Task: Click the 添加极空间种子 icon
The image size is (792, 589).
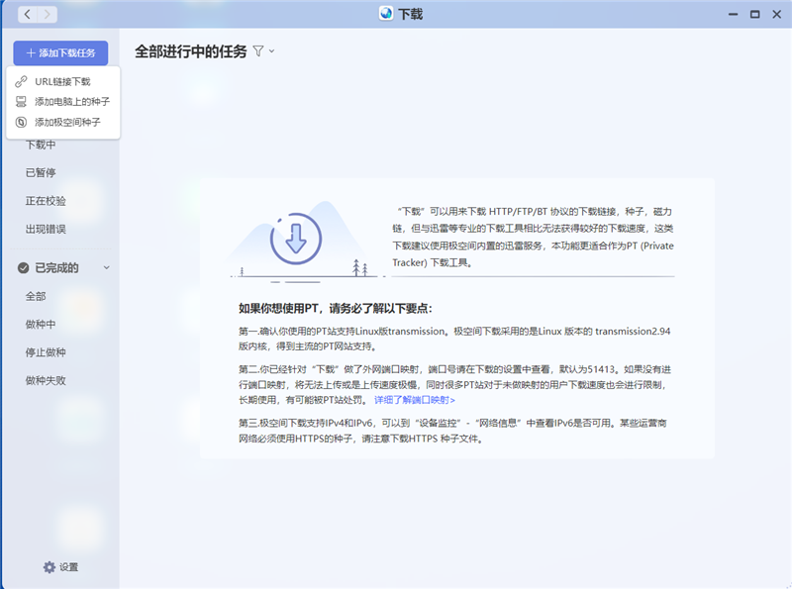Action: tap(21, 122)
